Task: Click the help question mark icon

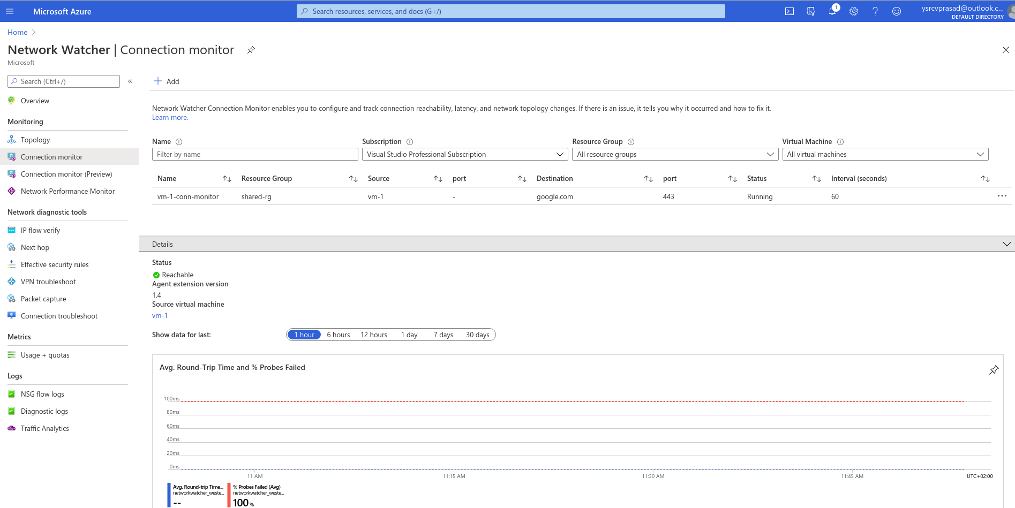Action: pos(875,11)
